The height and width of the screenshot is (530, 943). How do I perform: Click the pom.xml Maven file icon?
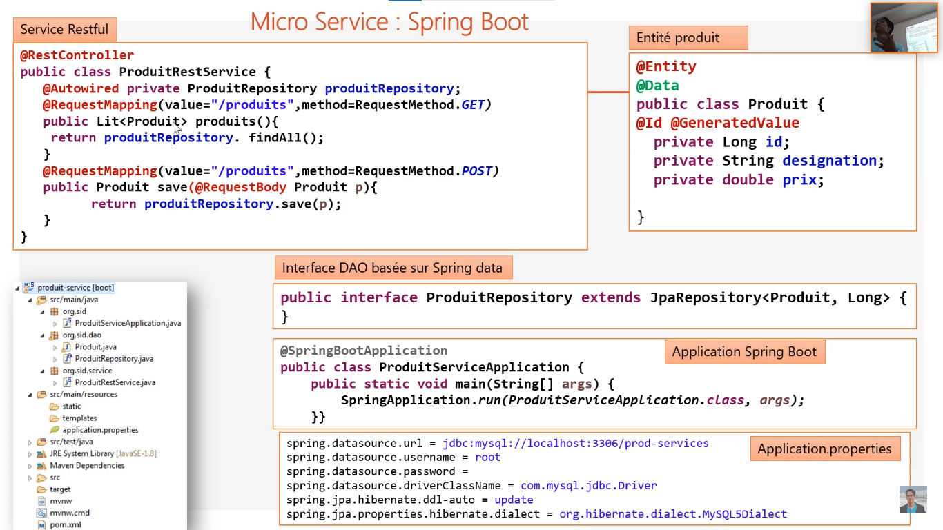click(x=42, y=524)
